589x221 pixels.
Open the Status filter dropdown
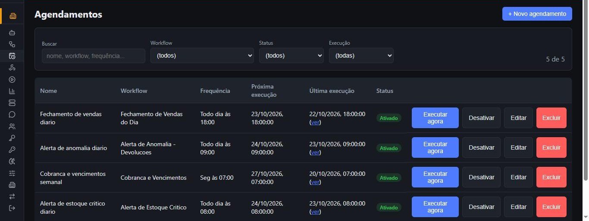click(291, 55)
